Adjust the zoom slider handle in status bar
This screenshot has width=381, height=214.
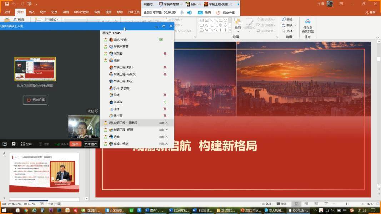pyautogui.click(x=346, y=204)
